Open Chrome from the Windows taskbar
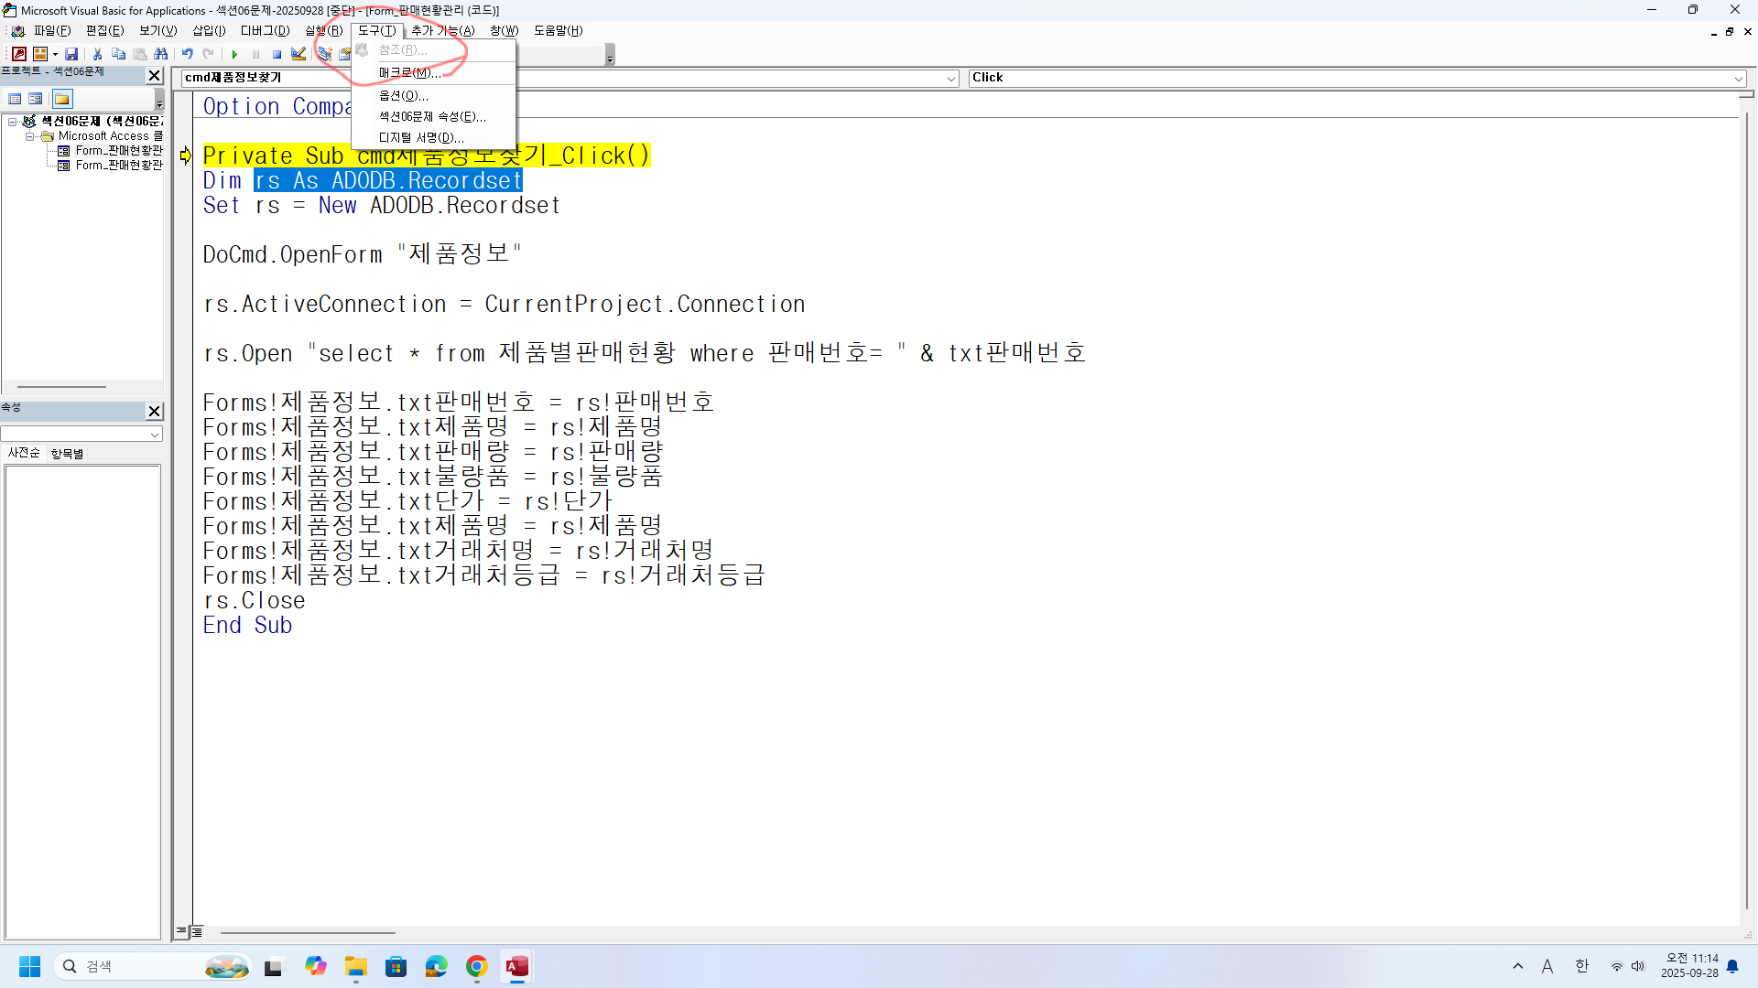This screenshot has width=1758, height=988. pyautogui.click(x=476, y=967)
